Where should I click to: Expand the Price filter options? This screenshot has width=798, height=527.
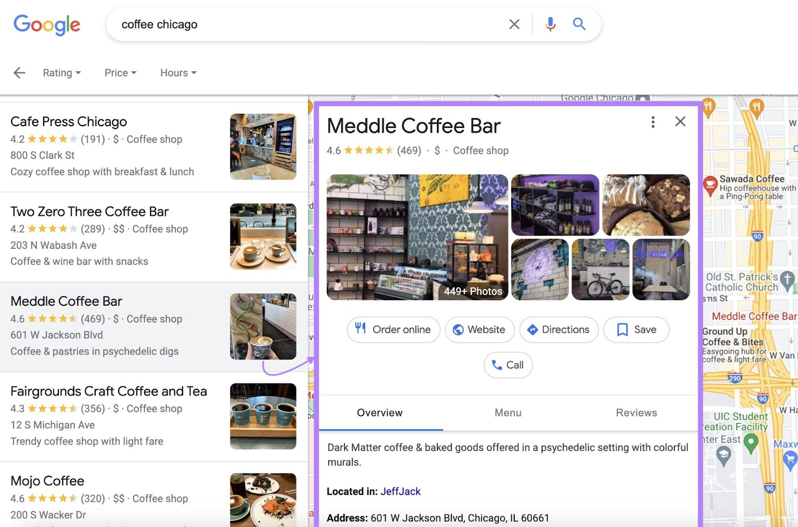coord(120,72)
